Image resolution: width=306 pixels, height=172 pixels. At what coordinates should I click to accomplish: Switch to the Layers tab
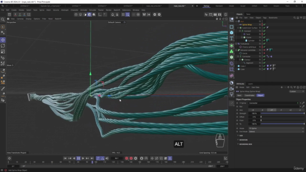click(250, 84)
